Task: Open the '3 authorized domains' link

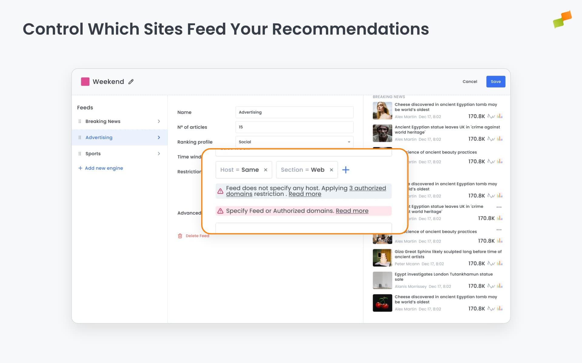Action: point(368,188)
